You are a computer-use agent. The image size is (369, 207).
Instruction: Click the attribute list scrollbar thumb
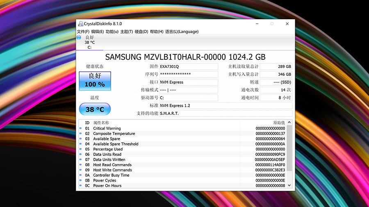[x=289, y=148]
